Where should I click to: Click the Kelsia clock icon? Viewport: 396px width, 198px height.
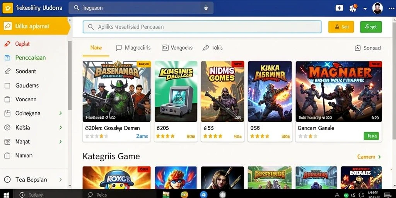[7, 128]
